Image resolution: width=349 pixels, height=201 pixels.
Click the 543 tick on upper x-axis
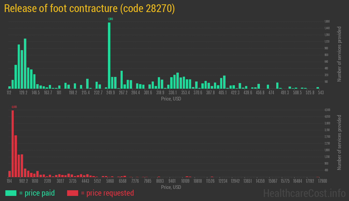321,93
